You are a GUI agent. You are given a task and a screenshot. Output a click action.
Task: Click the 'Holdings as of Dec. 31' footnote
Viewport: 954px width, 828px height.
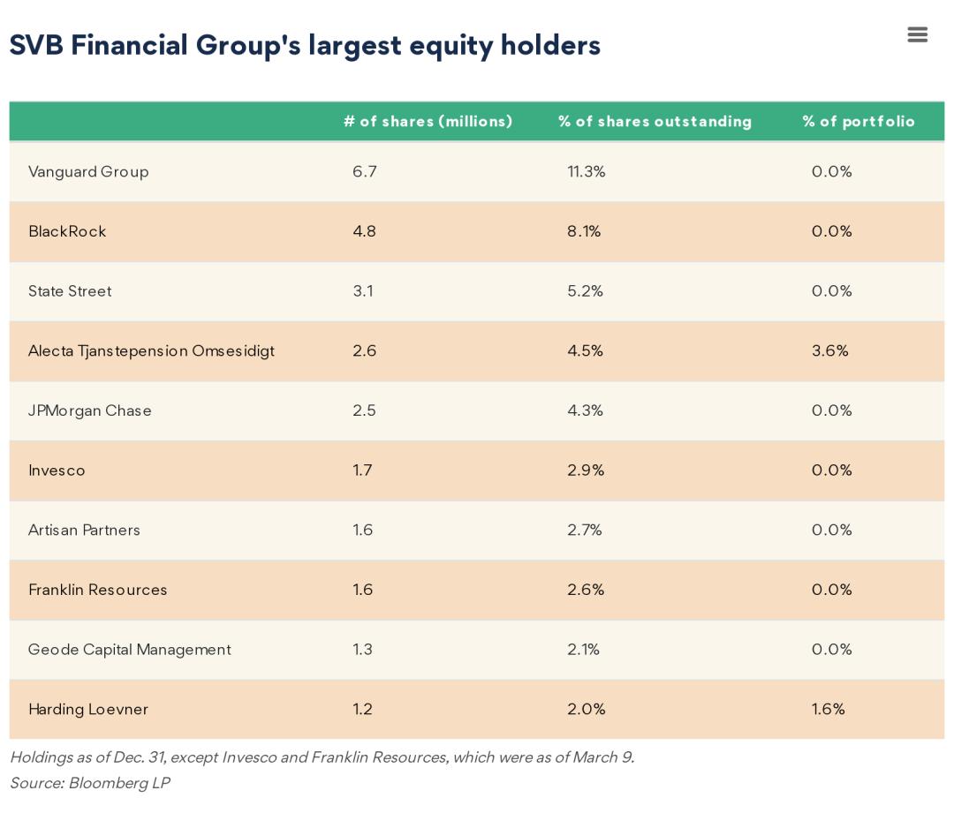pos(322,757)
